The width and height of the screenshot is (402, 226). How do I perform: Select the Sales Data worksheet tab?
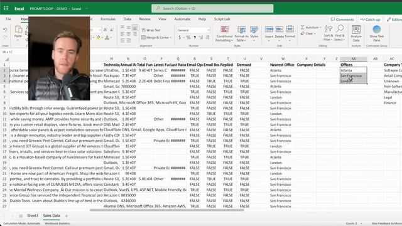coord(52,216)
